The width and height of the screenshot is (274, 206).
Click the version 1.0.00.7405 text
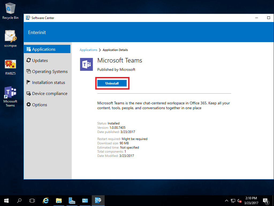(x=117, y=127)
